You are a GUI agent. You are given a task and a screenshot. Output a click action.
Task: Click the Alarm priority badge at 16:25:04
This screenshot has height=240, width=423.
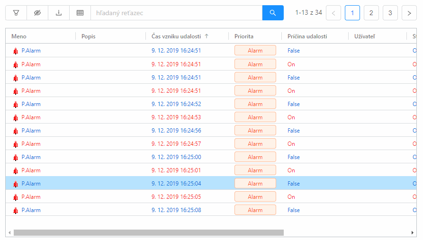click(x=255, y=184)
